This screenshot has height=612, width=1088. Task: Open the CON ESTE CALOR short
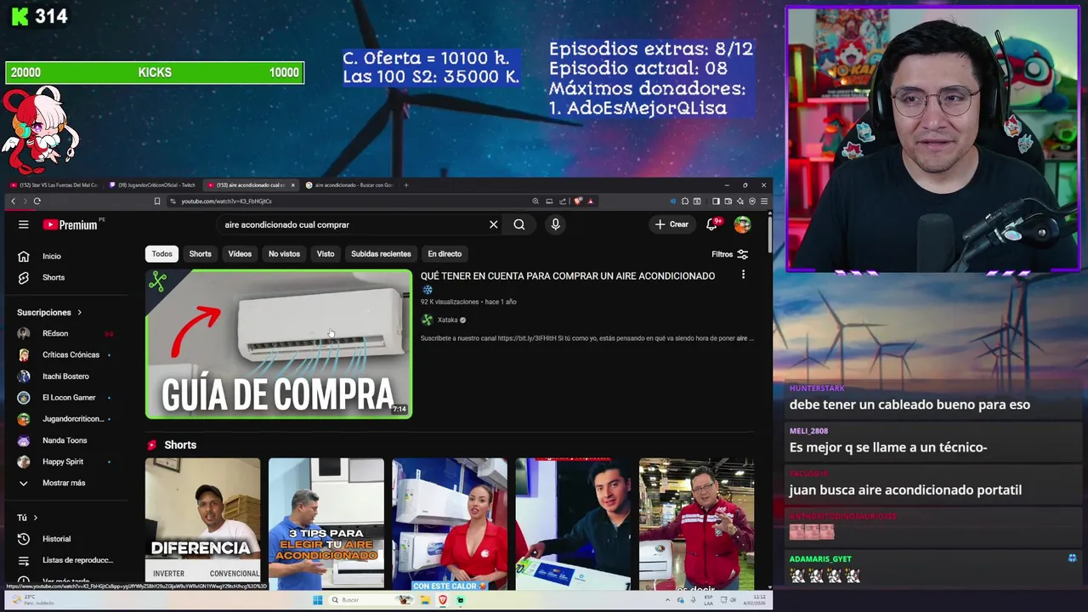(x=450, y=524)
